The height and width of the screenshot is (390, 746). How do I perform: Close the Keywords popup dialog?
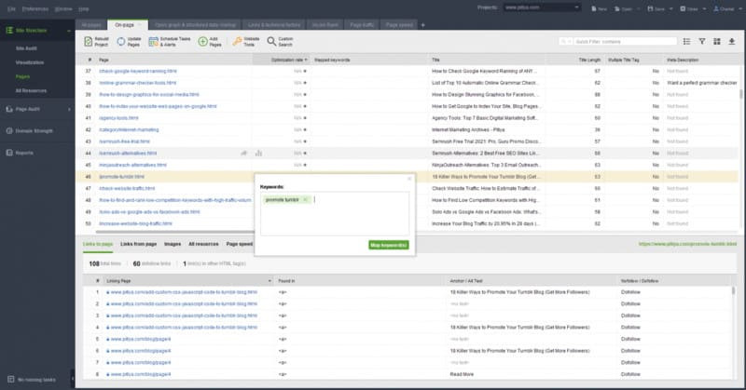408,178
